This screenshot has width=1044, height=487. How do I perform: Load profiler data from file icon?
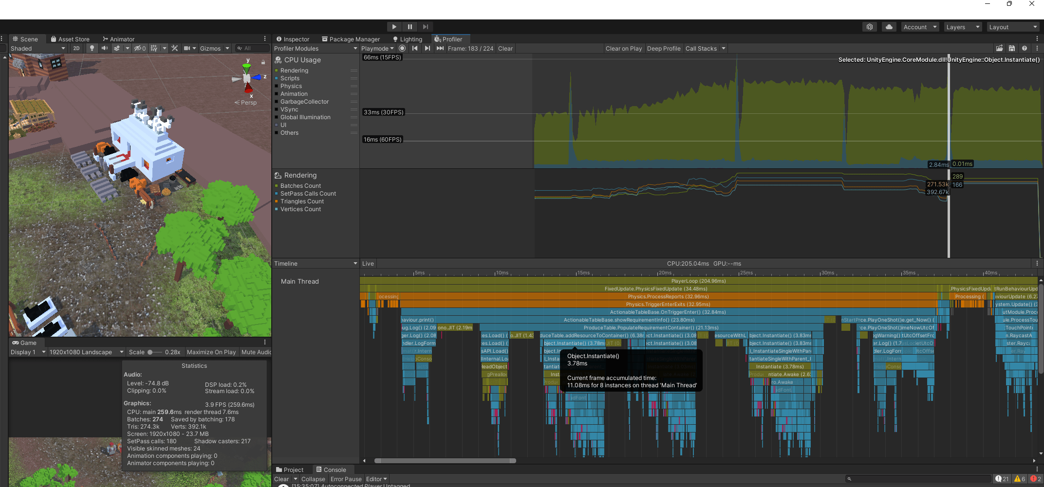999,48
